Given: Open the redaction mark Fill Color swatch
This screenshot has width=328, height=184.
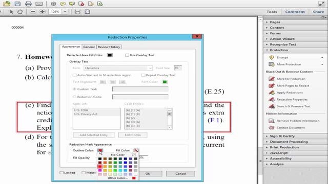Looking at the screenshot, I should (x=136, y=150).
